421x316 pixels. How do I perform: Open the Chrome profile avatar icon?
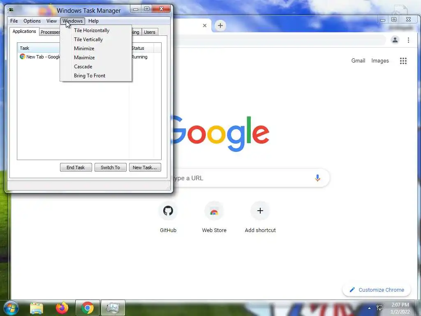(395, 40)
